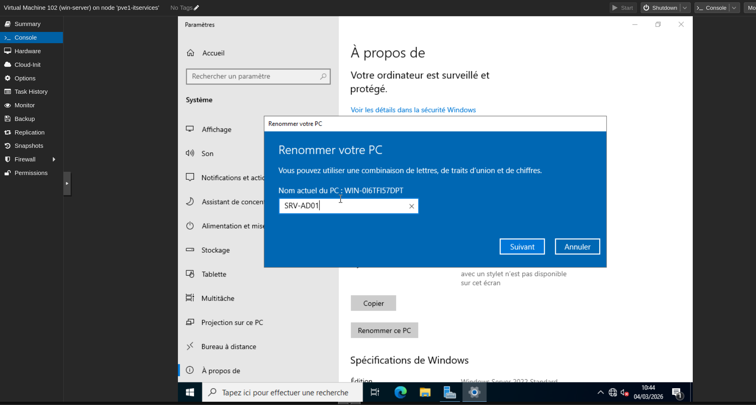Open File Explorer from taskbar

tap(425, 392)
